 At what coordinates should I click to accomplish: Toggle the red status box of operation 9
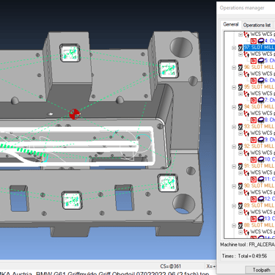pos(254,139)
